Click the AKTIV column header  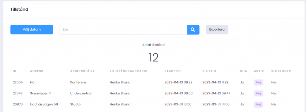pos(259,71)
